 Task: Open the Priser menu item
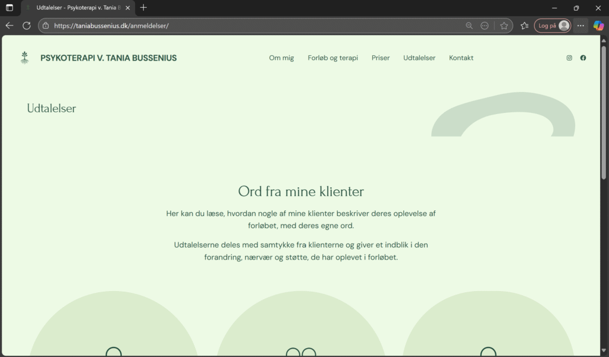[x=381, y=58]
